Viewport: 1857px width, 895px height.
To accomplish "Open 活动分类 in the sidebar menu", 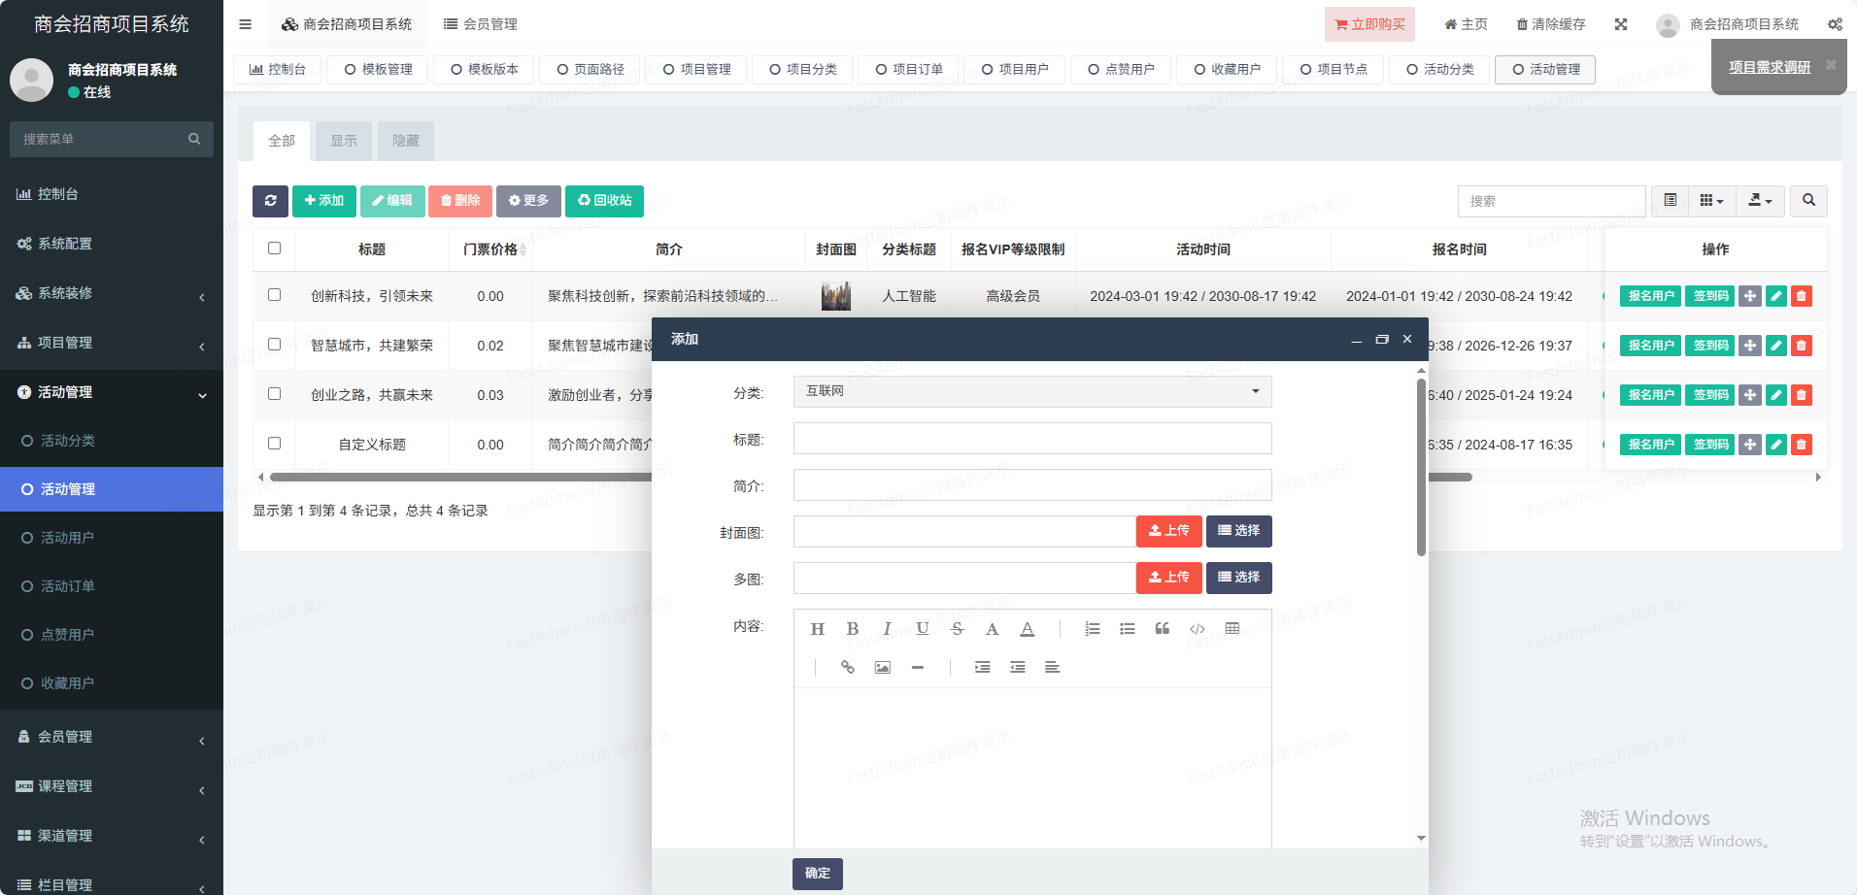I will [68, 441].
